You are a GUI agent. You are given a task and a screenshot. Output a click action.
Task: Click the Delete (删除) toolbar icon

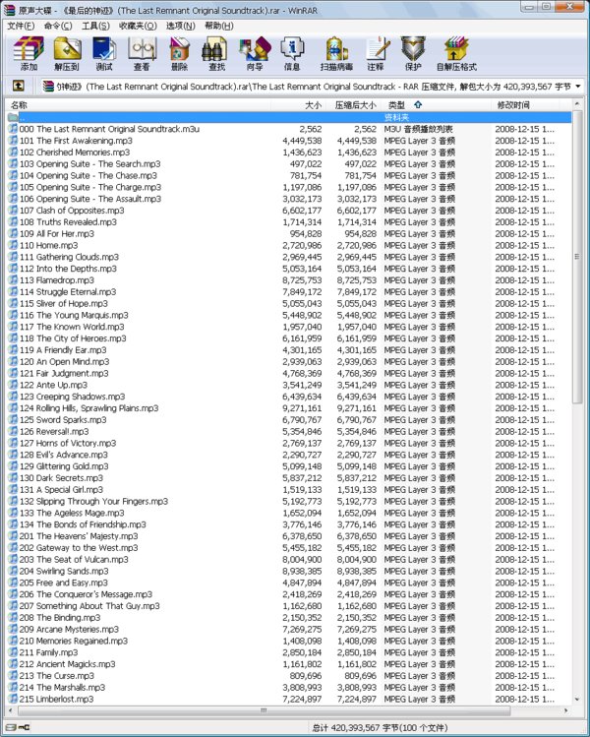(179, 53)
